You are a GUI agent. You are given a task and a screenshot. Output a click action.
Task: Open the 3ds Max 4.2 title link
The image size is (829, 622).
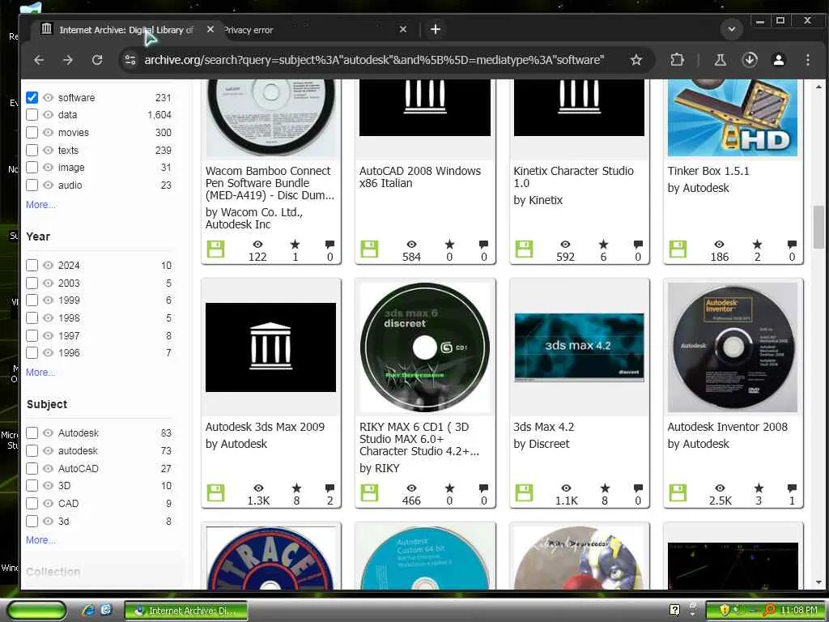click(x=543, y=427)
